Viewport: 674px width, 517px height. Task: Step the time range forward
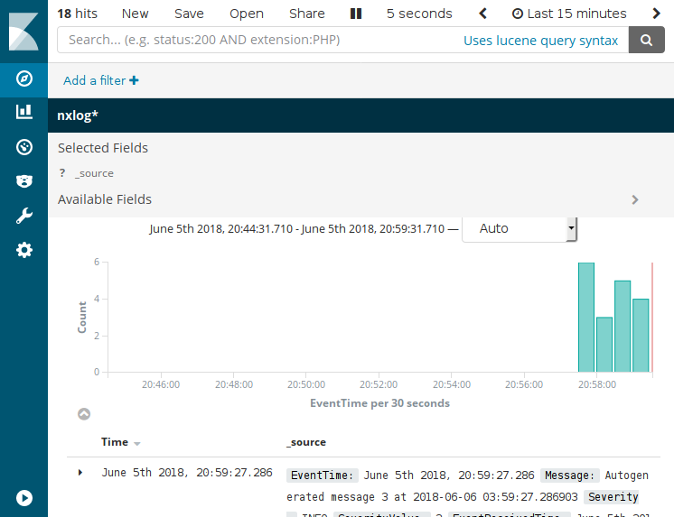[x=656, y=14]
